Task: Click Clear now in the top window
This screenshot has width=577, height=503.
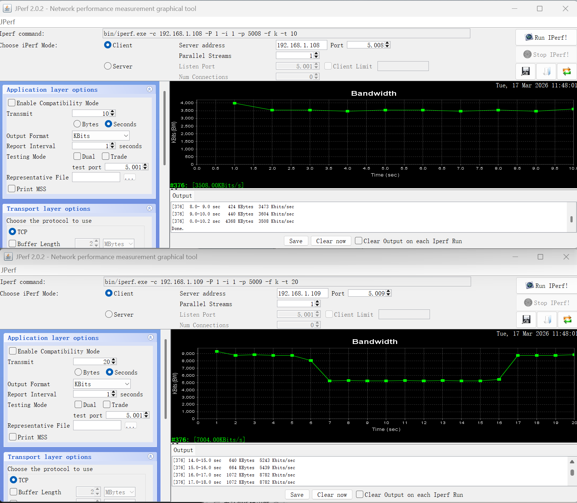Action: (x=331, y=241)
